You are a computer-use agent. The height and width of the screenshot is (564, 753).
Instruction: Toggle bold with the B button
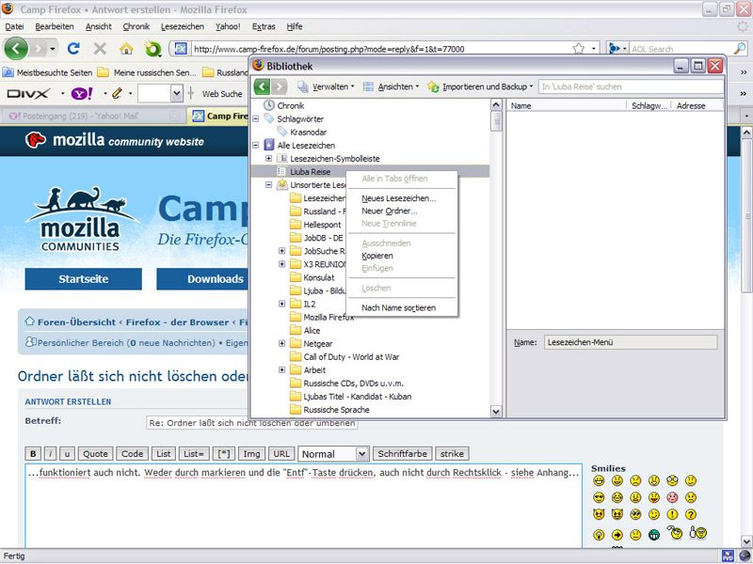click(33, 454)
